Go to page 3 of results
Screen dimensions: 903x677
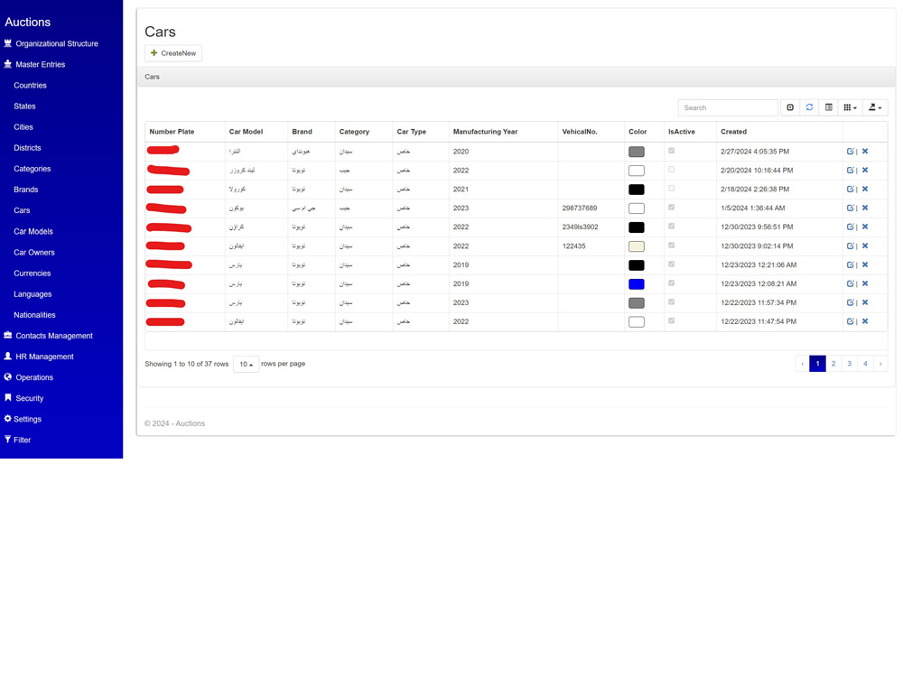point(850,364)
